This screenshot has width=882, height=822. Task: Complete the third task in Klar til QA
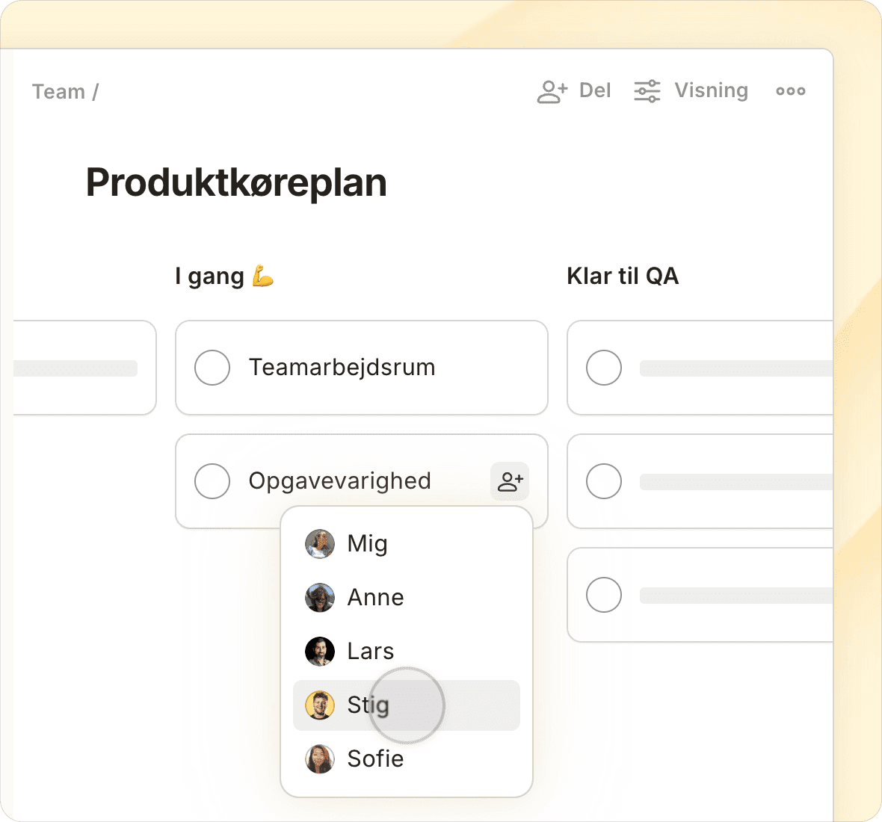pos(604,595)
